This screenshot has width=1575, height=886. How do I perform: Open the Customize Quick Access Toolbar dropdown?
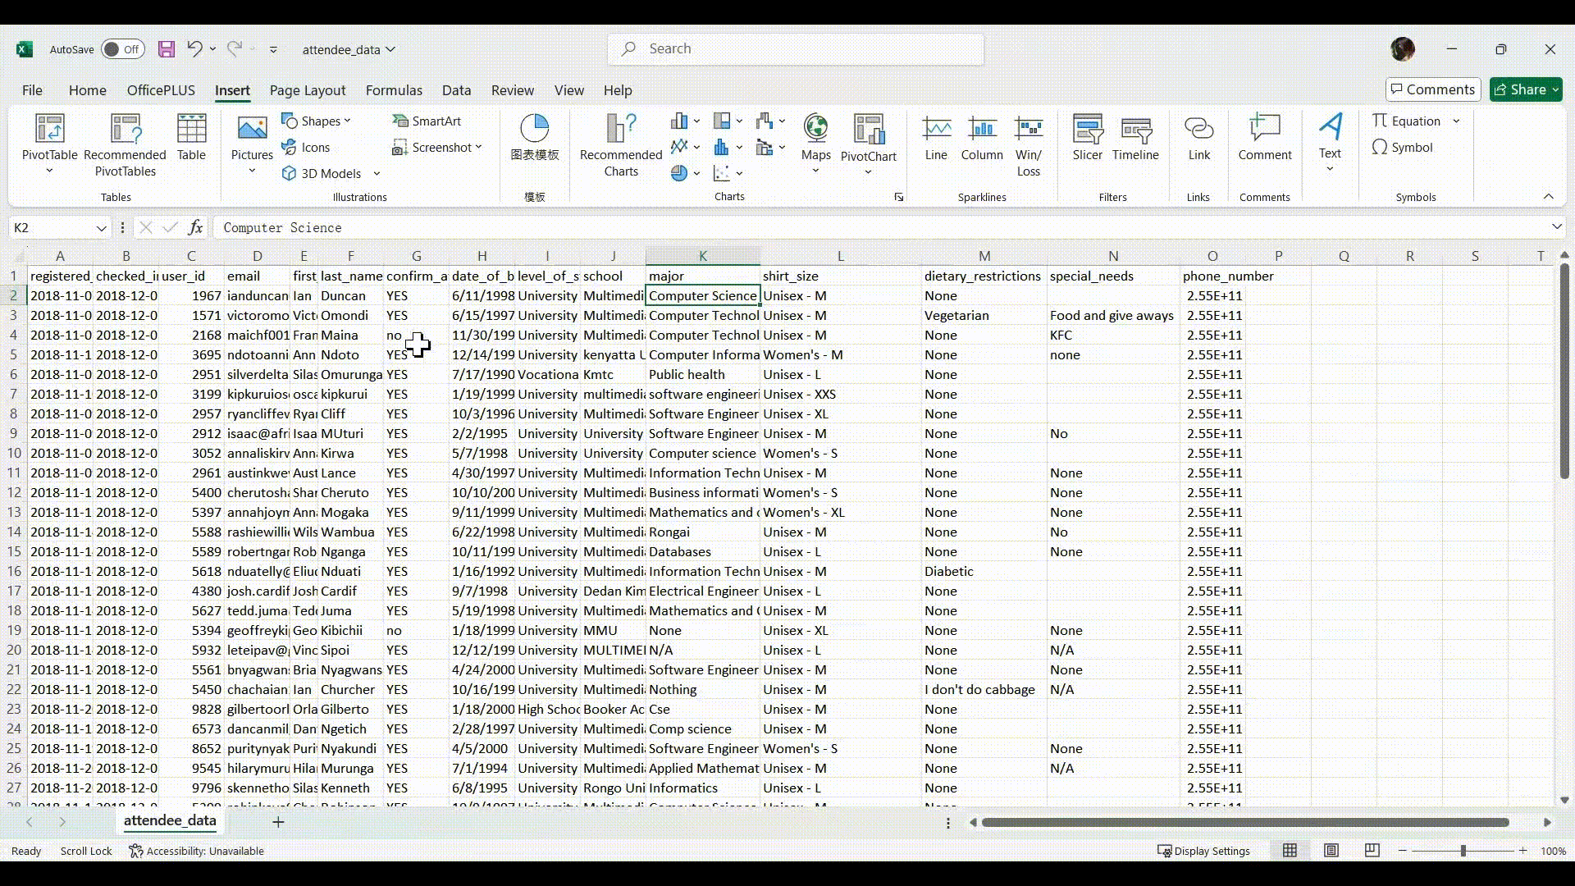[273, 49]
